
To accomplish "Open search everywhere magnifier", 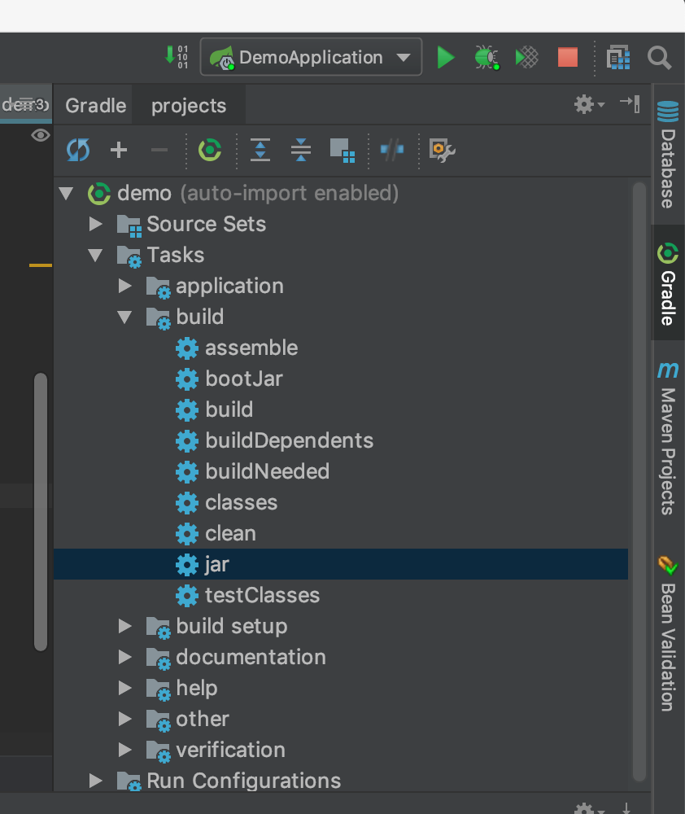I will coord(659,57).
